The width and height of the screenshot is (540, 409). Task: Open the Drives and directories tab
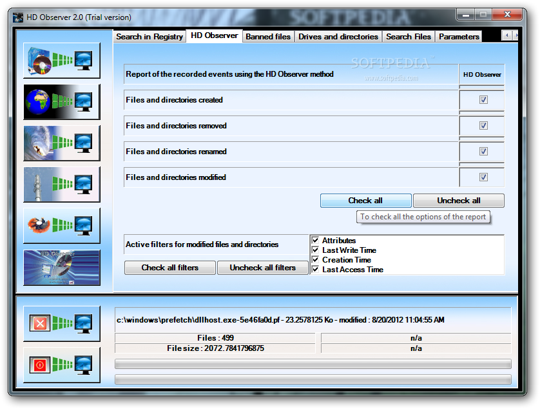click(338, 37)
